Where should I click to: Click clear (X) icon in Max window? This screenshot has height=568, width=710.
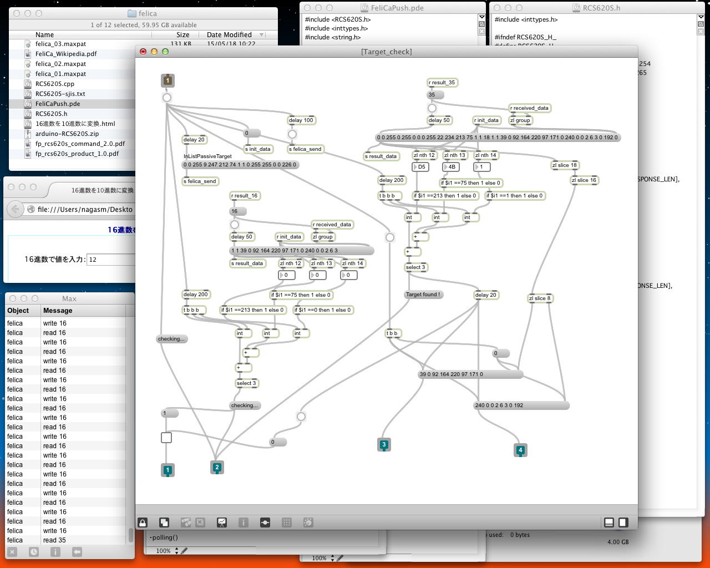pos(12,552)
